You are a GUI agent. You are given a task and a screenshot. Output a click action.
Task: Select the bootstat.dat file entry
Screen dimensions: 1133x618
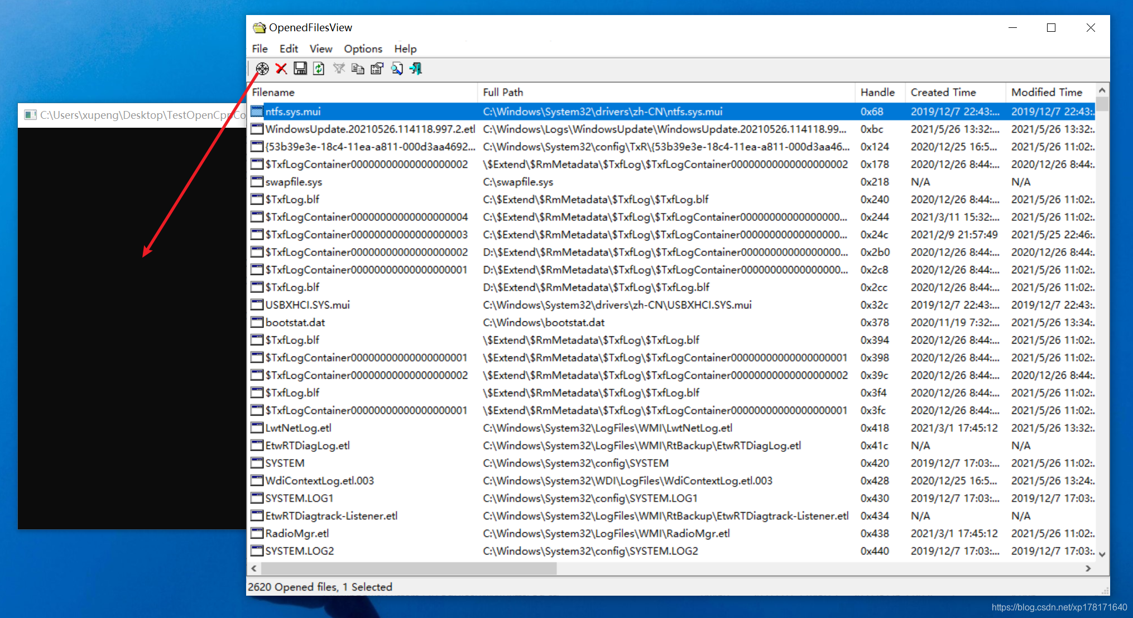[x=295, y=322]
